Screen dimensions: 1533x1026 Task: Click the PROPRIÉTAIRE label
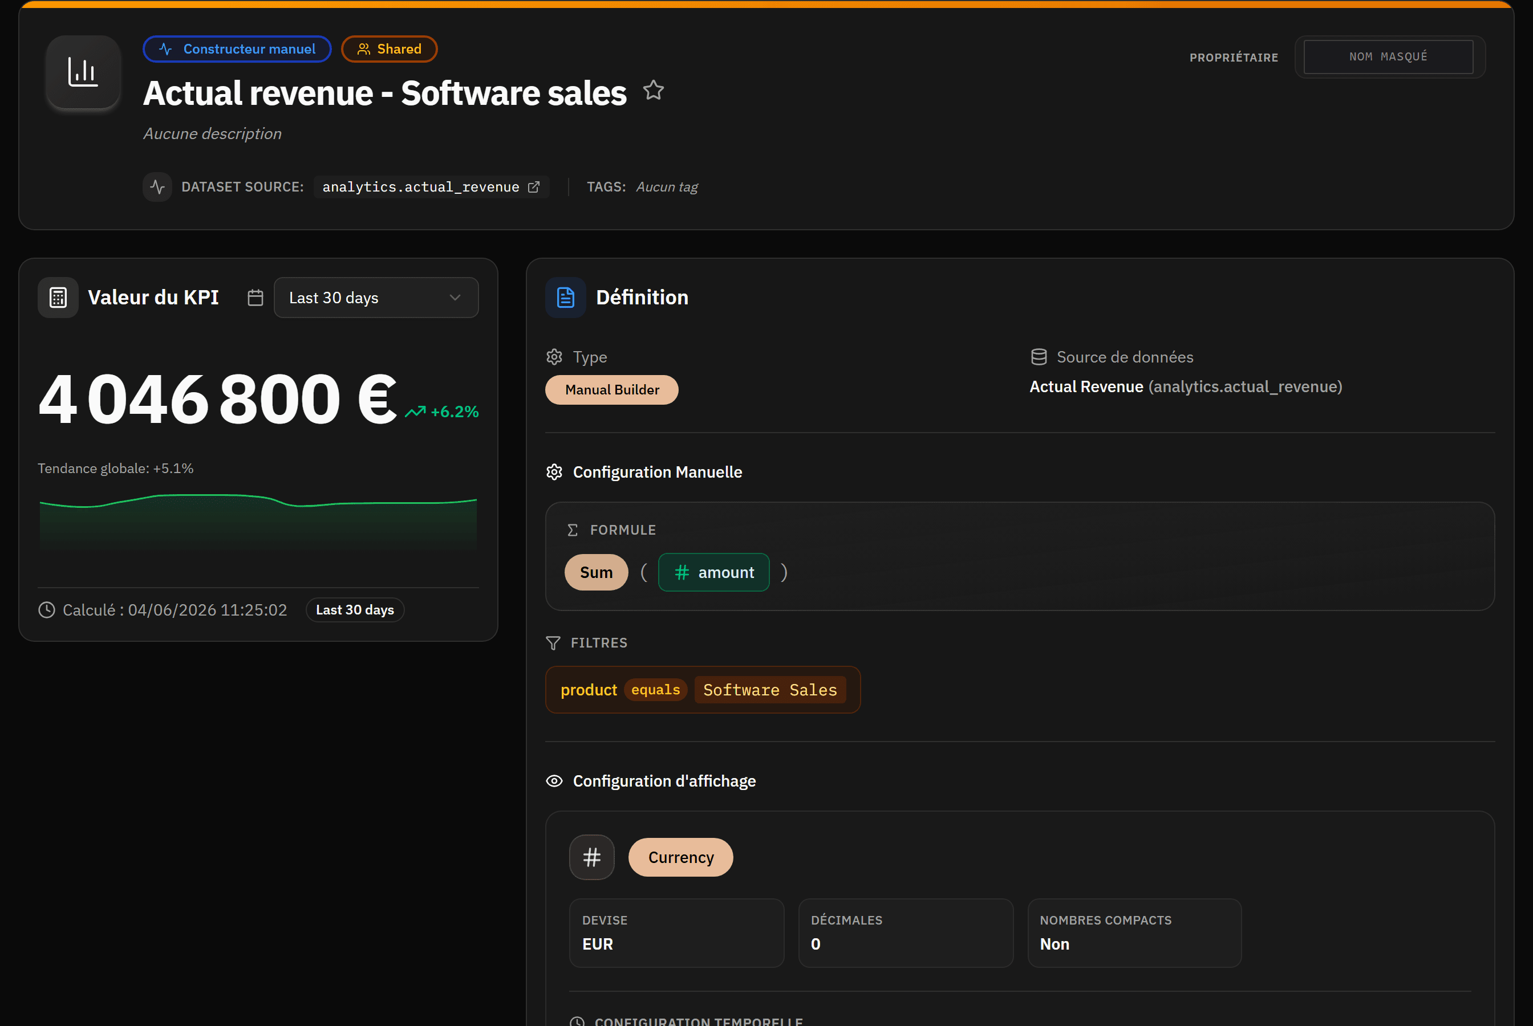coord(1233,58)
